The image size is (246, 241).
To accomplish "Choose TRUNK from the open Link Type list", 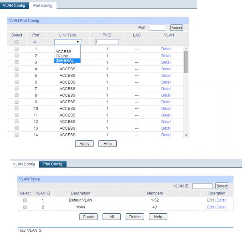I will pos(62,56).
